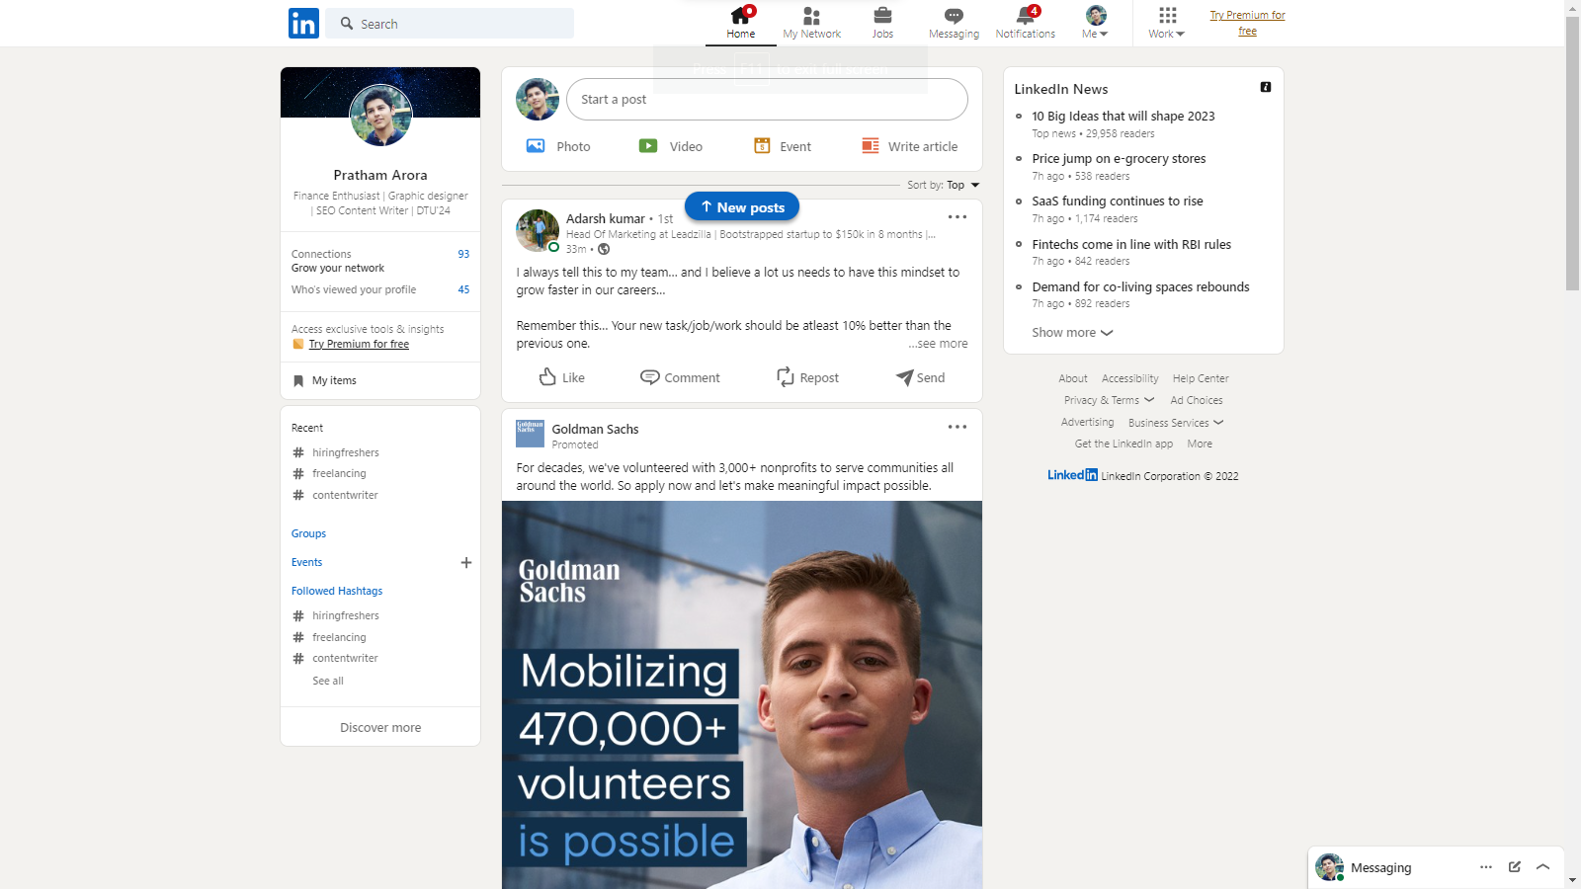Check Notifications with the bell icon

[x=1025, y=18]
